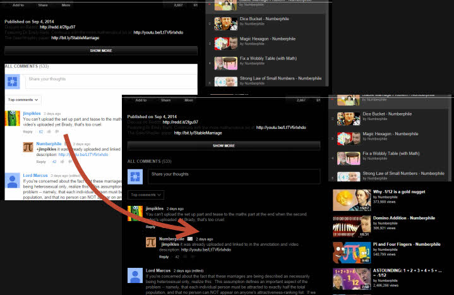Open Why -1/12 is a gold nugget thumbnail
Screen dimensions: 454x295
(352, 200)
